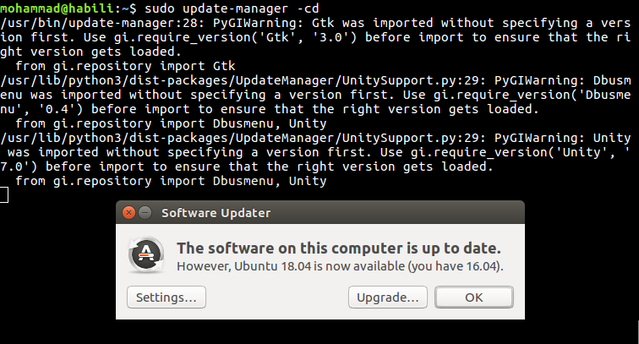
Task: Click the terminal block cursor
Action: pyautogui.click(x=4, y=195)
